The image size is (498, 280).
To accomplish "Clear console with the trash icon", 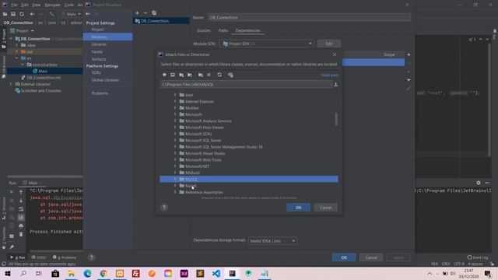I will pos(21,234).
